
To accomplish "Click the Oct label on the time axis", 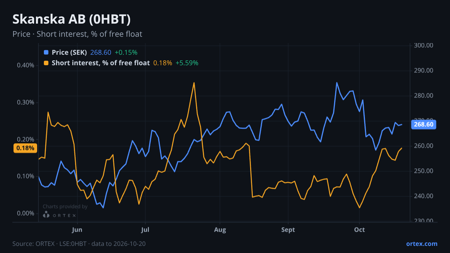I will [x=359, y=229].
